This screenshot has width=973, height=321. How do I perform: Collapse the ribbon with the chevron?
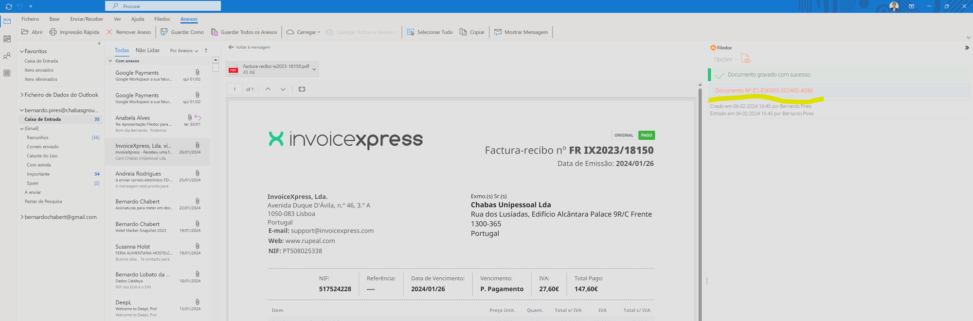click(968, 37)
